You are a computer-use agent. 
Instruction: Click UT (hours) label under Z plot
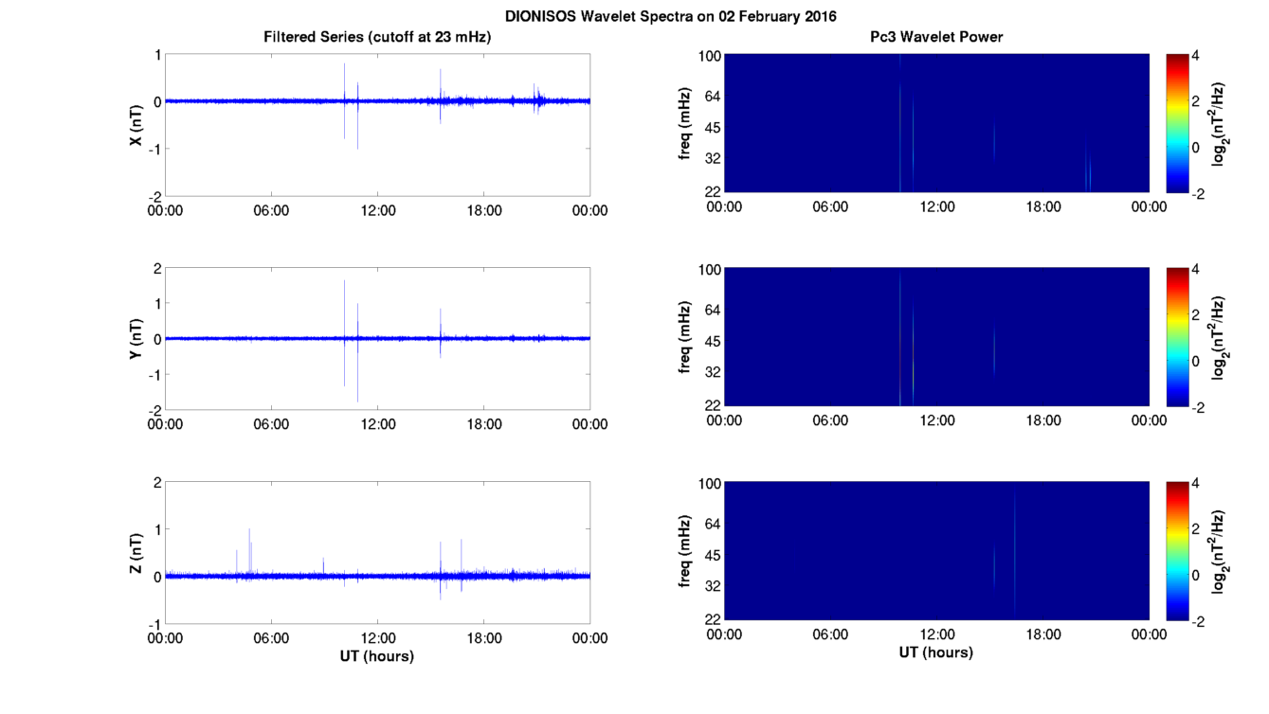click(377, 655)
